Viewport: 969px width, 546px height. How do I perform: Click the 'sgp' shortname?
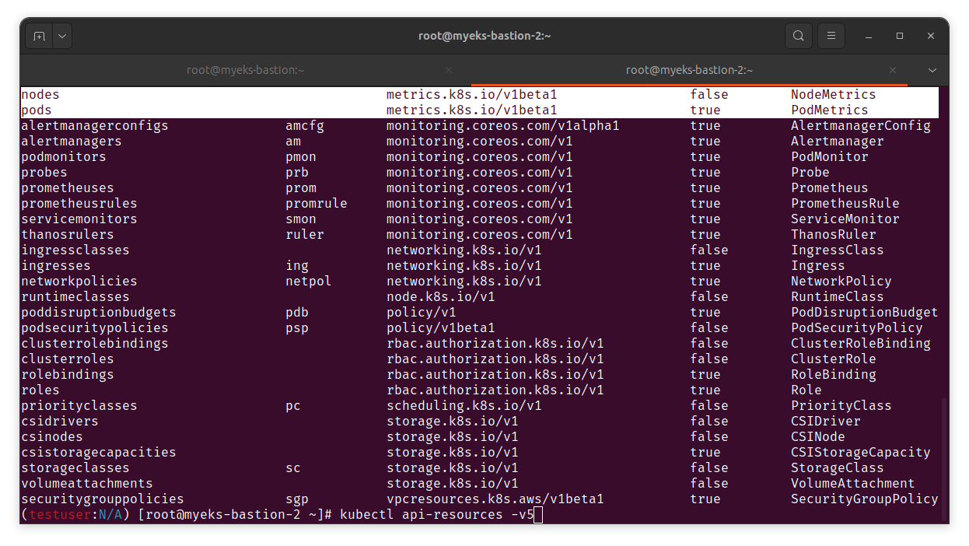297,499
